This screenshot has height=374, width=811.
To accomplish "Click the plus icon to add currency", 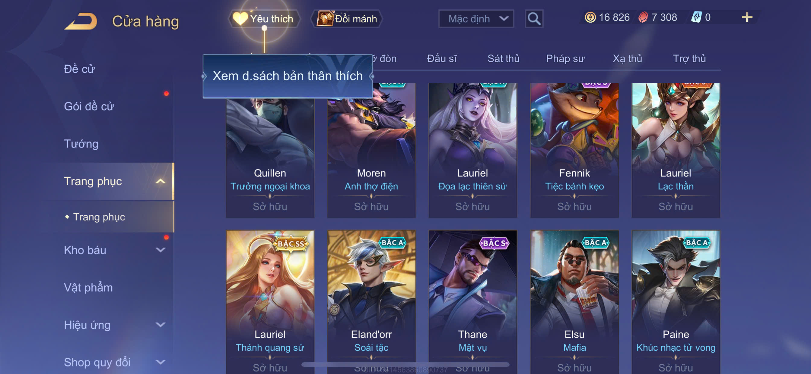I will (747, 17).
